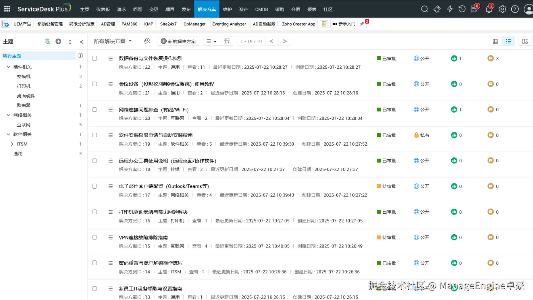
Task: Click the add quick link icon left of UEM产品
Action: (5, 24)
